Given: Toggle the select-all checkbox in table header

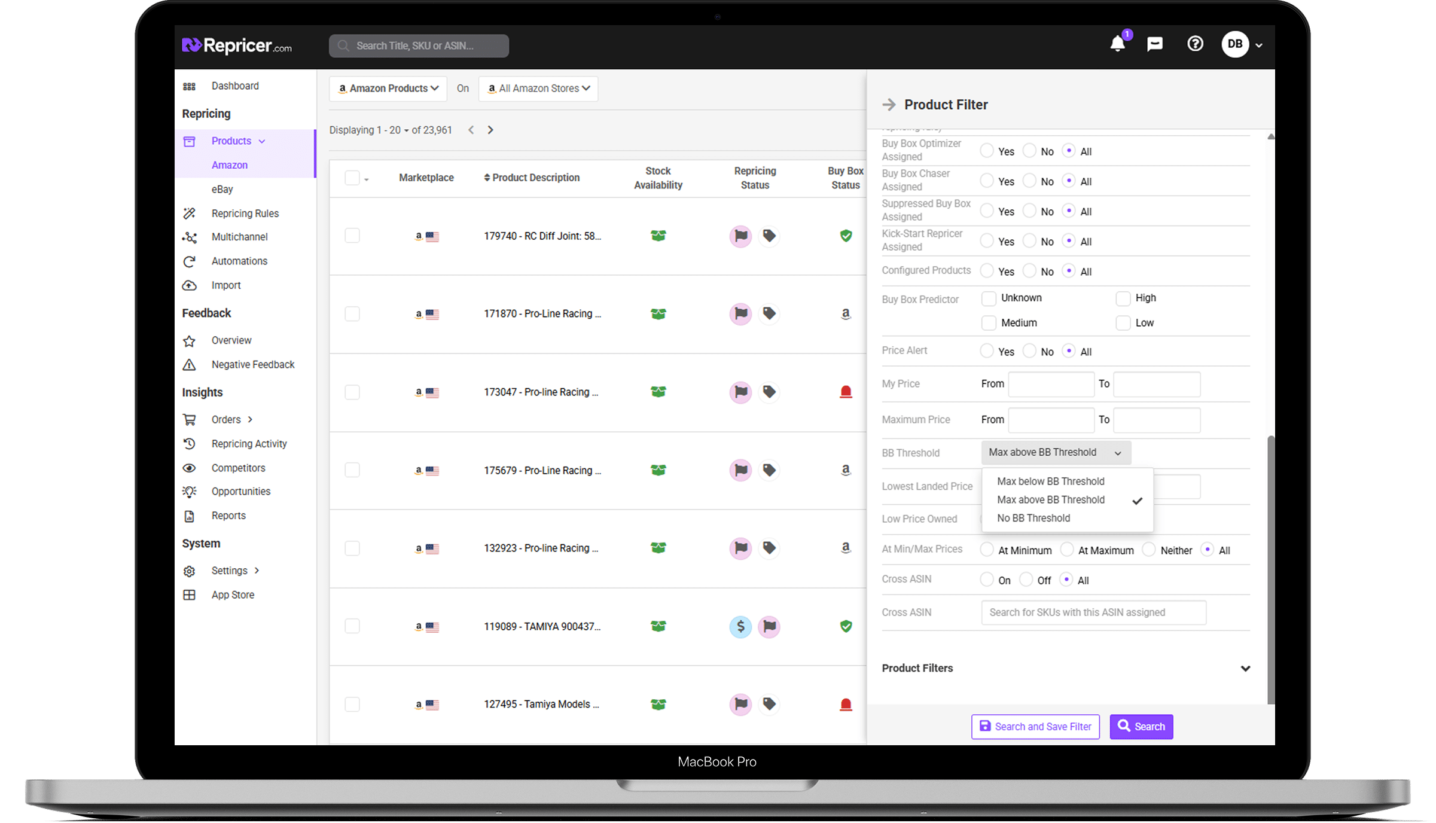Looking at the screenshot, I should click(x=352, y=178).
